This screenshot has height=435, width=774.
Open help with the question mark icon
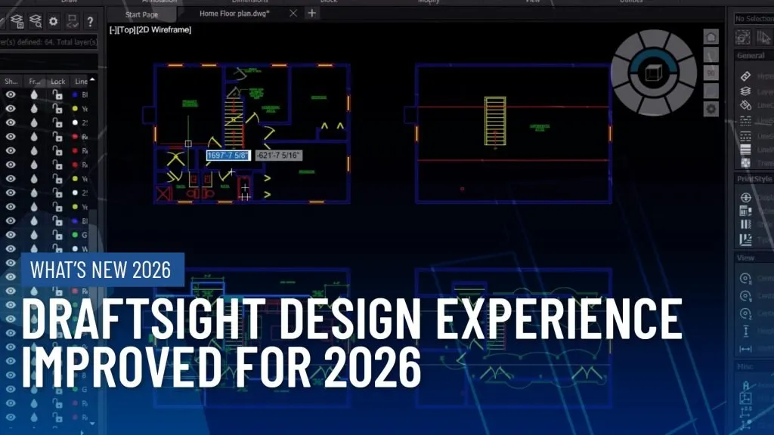click(x=90, y=21)
